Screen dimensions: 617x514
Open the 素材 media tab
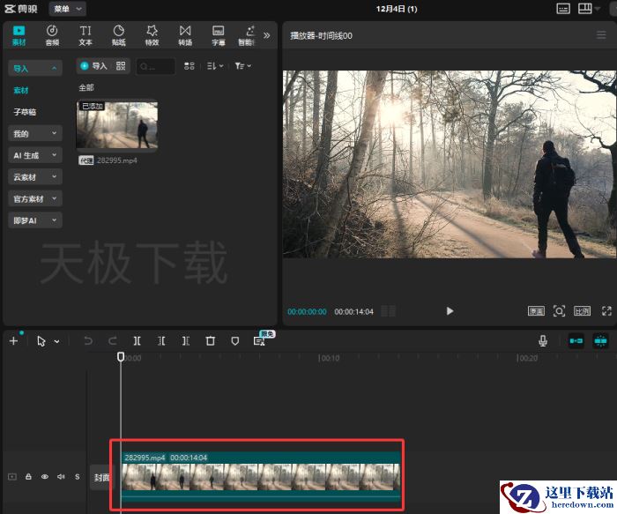click(x=19, y=35)
